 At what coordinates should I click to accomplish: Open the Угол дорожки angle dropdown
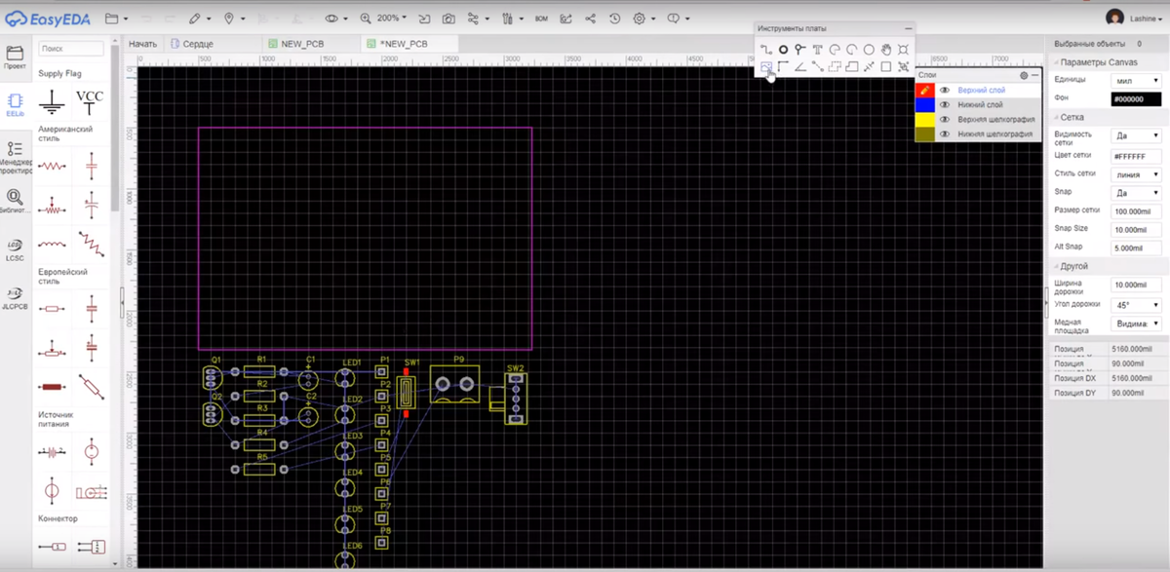point(1136,304)
